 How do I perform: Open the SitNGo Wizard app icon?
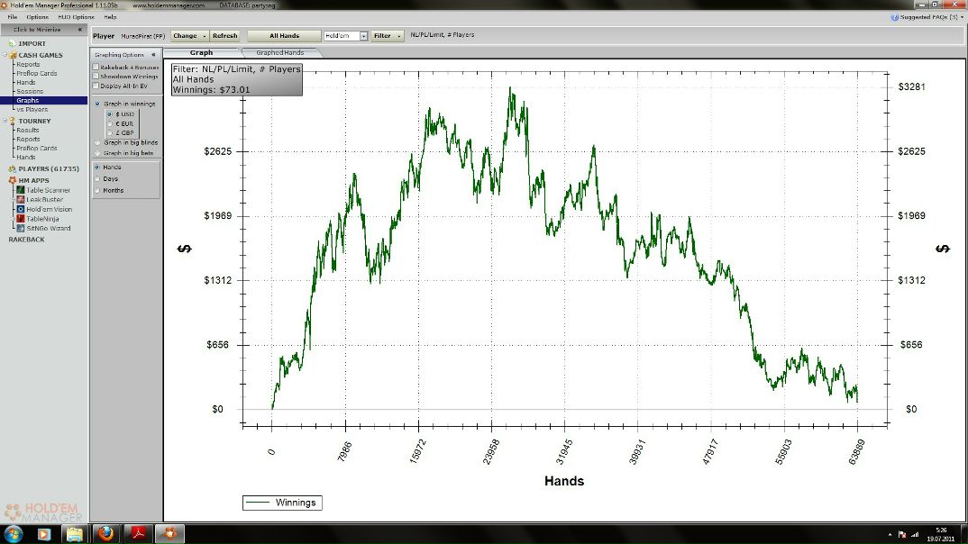(19, 228)
